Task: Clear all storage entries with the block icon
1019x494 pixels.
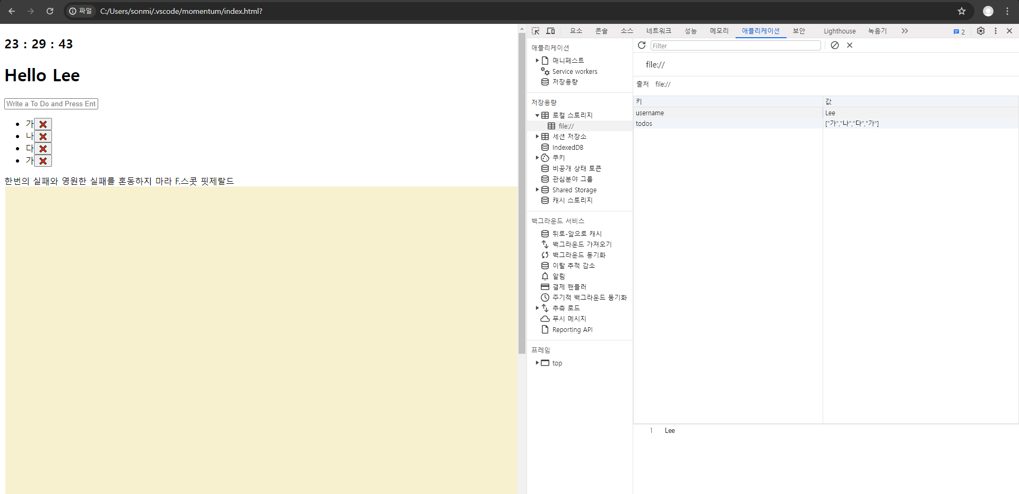Action: tap(835, 45)
